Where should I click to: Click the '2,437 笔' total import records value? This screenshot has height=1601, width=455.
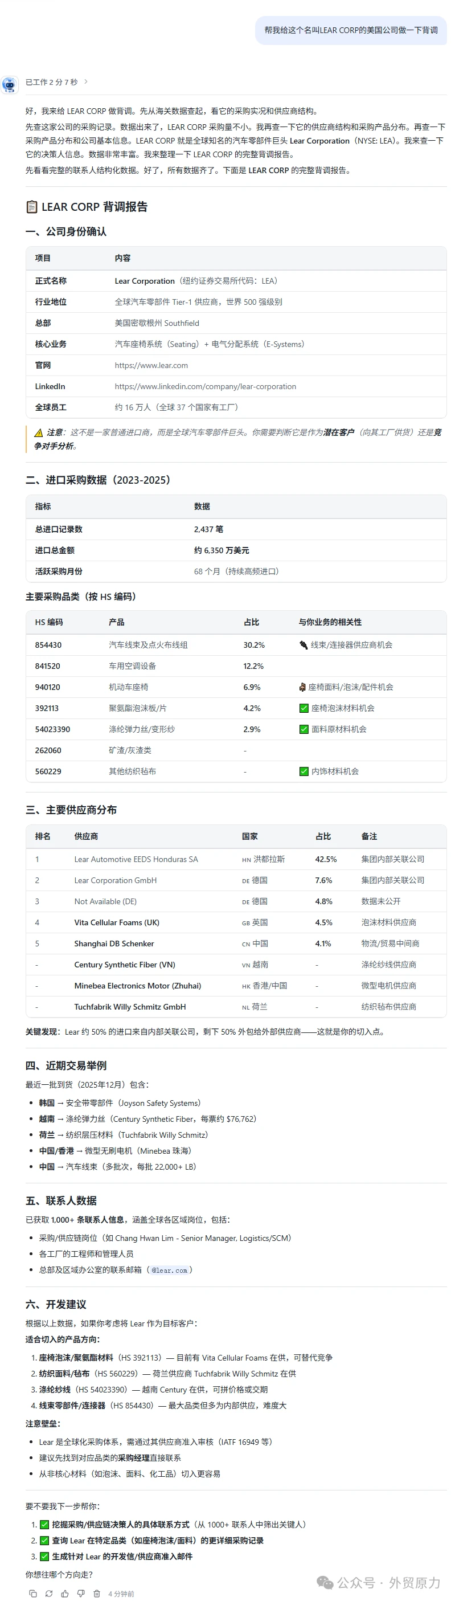[x=209, y=529]
